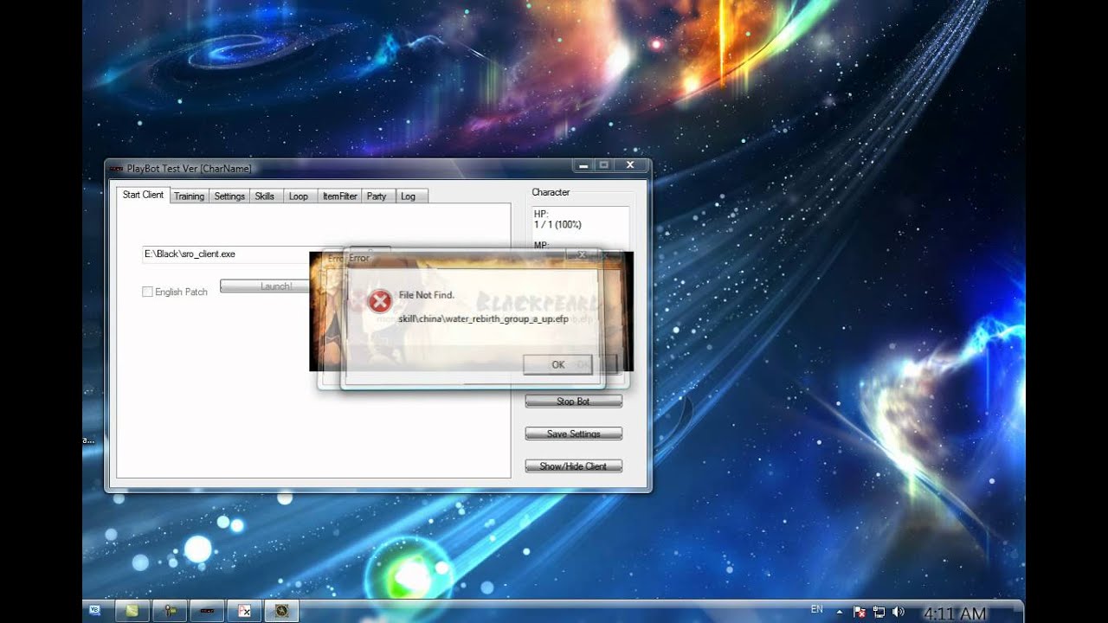Click the volume speaker tray icon
The width and height of the screenshot is (1108, 623).
(x=898, y=612)
